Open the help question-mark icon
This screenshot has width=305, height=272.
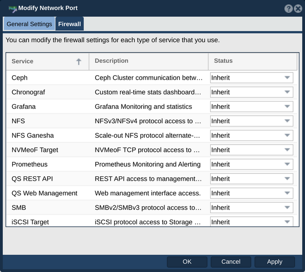point(288,9)
